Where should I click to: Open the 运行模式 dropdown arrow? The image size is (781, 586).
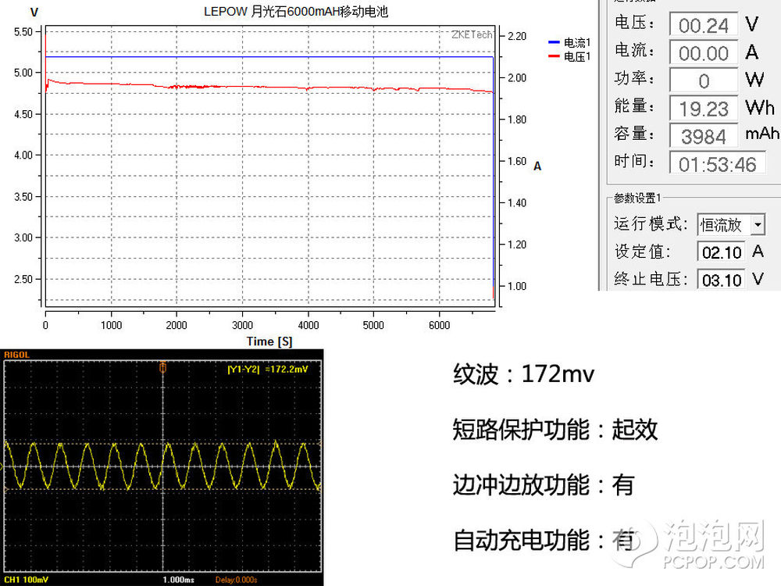point(758,225)
